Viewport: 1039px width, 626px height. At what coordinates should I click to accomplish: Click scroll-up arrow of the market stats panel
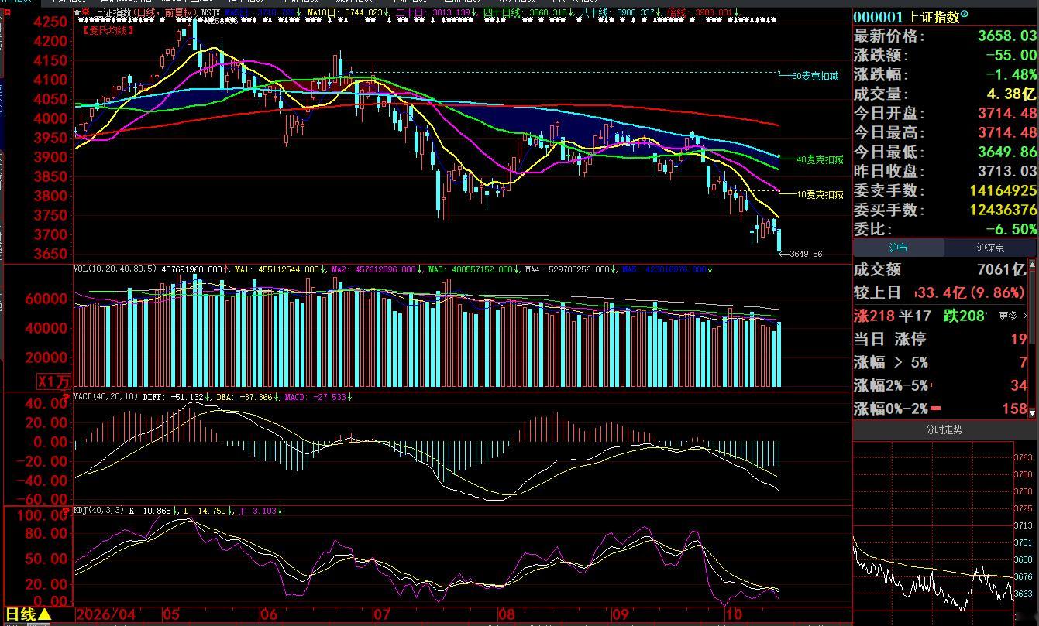1032,265
